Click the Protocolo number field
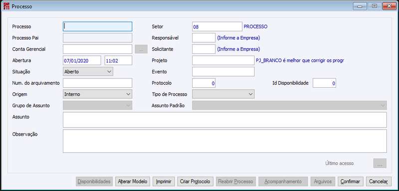Image resolution: width=399 pixels, height=191 pixels. coord(203,83)
